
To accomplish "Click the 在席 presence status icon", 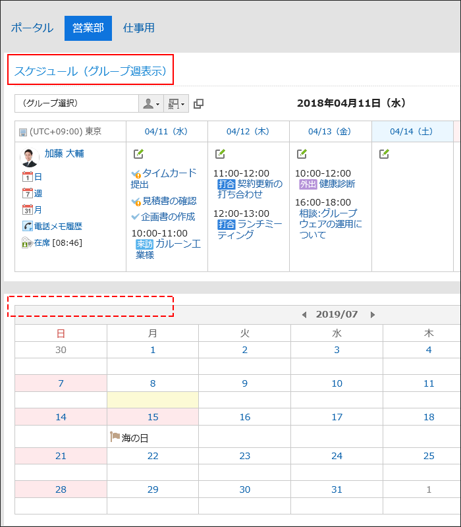I will pyautogui.click(x=27, y=242).
